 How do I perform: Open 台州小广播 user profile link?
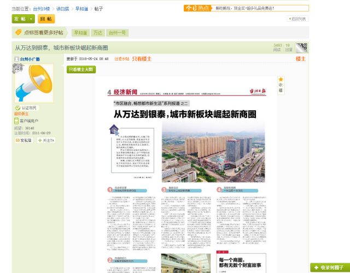pyautogui.click(x=30, y=59)
